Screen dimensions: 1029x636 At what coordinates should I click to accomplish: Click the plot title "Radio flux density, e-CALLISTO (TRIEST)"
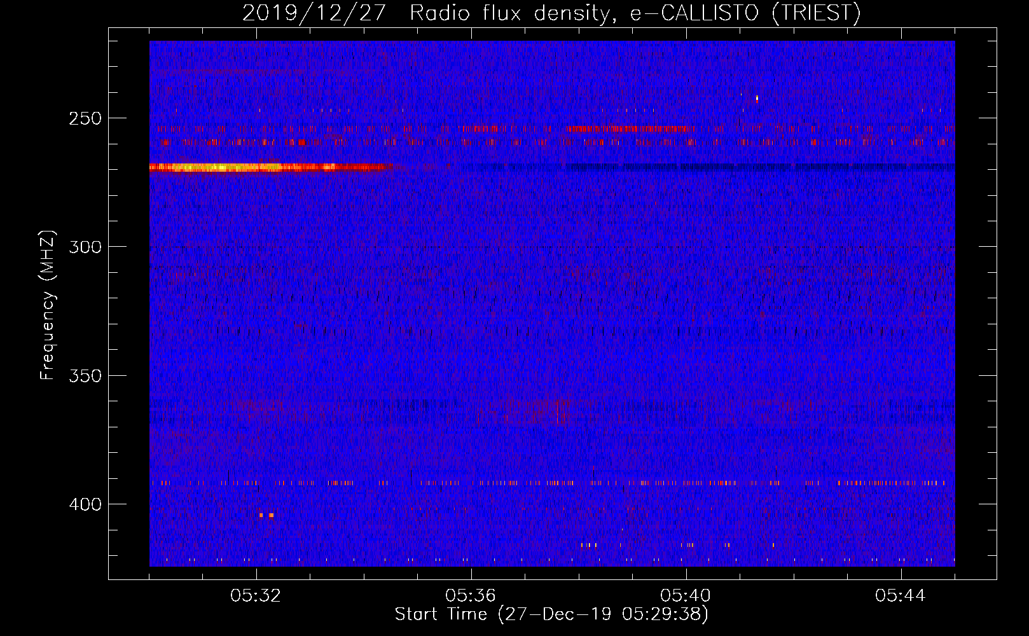click(x=635, y=13)
